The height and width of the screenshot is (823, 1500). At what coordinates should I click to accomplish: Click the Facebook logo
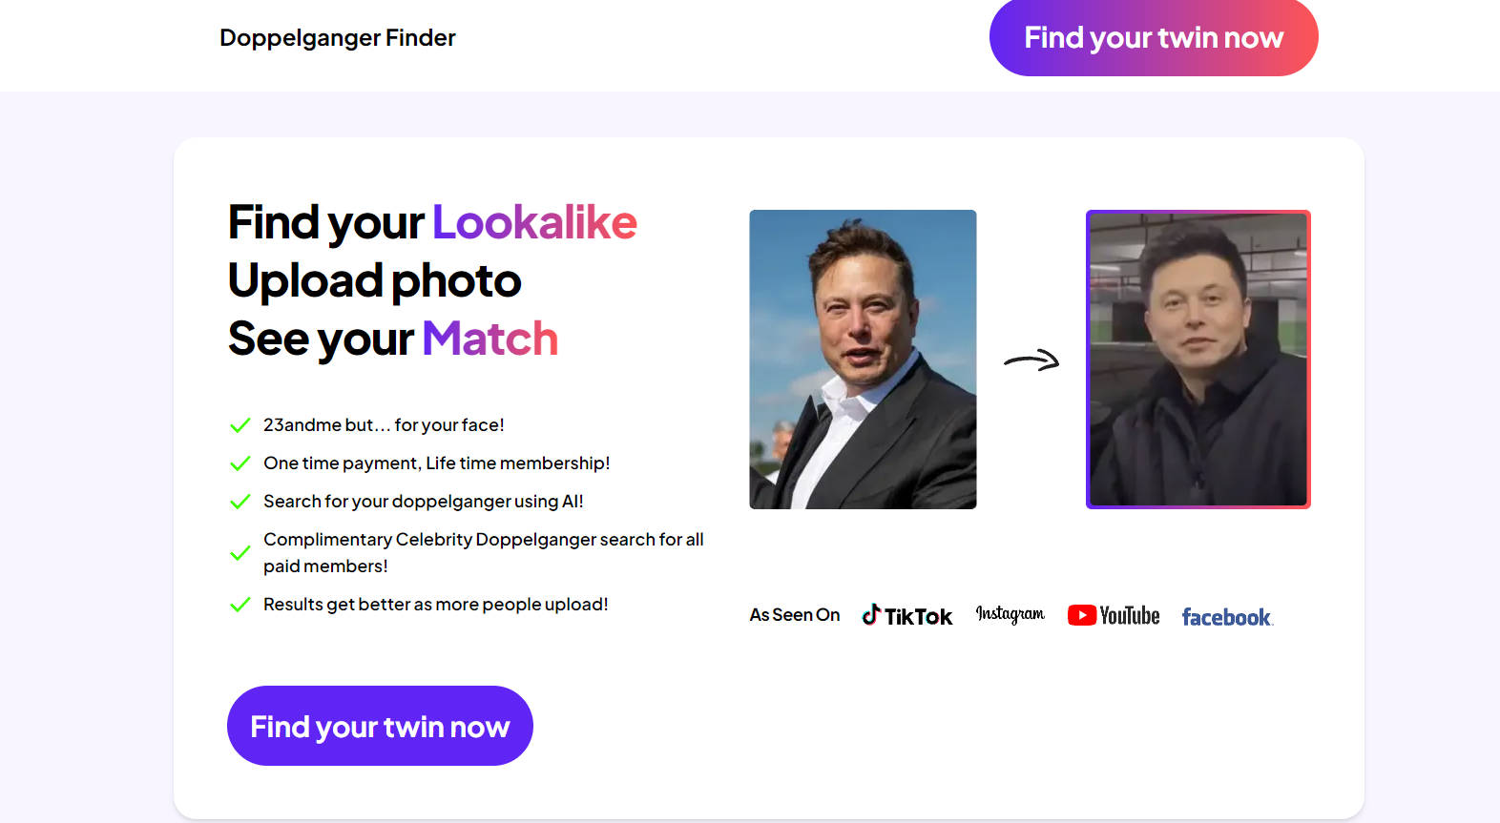pos(1226,617)
